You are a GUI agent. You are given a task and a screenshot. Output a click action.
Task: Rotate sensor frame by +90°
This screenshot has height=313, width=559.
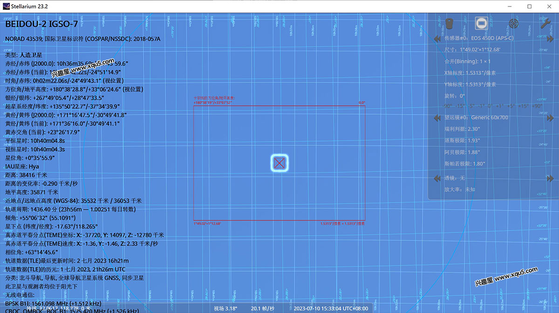(537, 106)
